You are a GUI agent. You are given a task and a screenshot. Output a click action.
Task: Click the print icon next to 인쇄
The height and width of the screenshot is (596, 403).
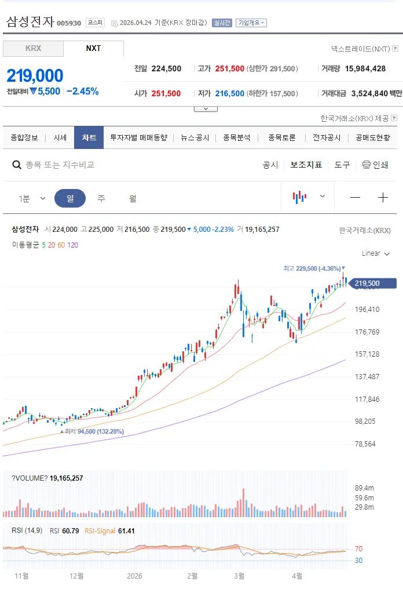(366, 165)
